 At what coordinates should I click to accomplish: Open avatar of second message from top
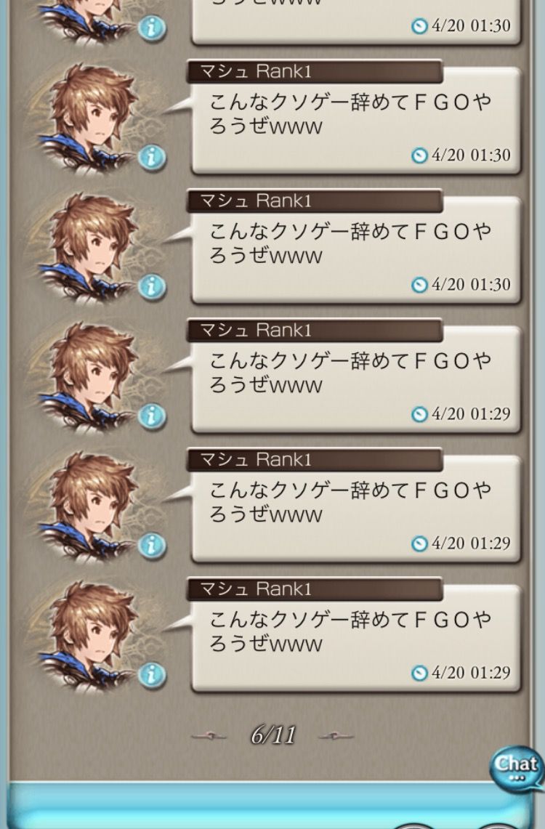(87, 118)
